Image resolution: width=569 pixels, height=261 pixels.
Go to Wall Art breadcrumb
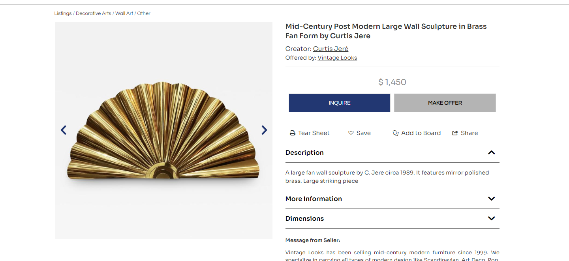[x=124, y=13]
